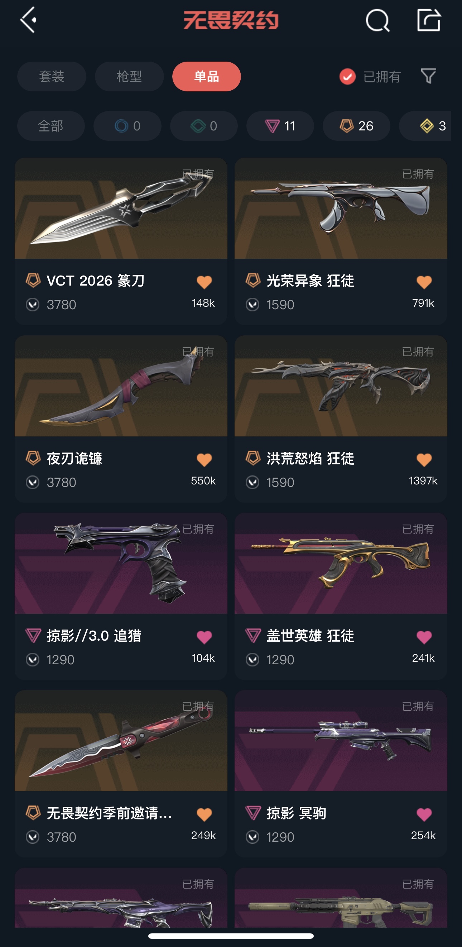Tap heart icon on 夜刃诡镰
The width and height of the screenshot is (462, 947).
[204, 460]
